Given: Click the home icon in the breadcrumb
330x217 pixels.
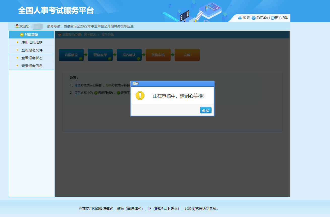Looking at the screenshot, I should [59, 35].
